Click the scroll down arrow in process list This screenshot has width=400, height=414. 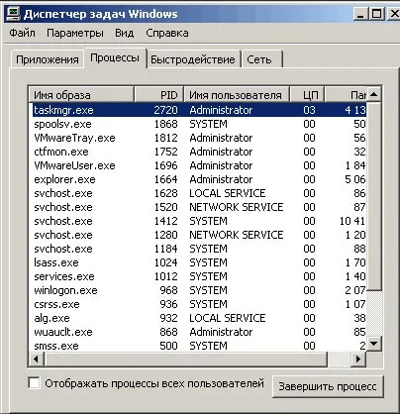point(374,344)
